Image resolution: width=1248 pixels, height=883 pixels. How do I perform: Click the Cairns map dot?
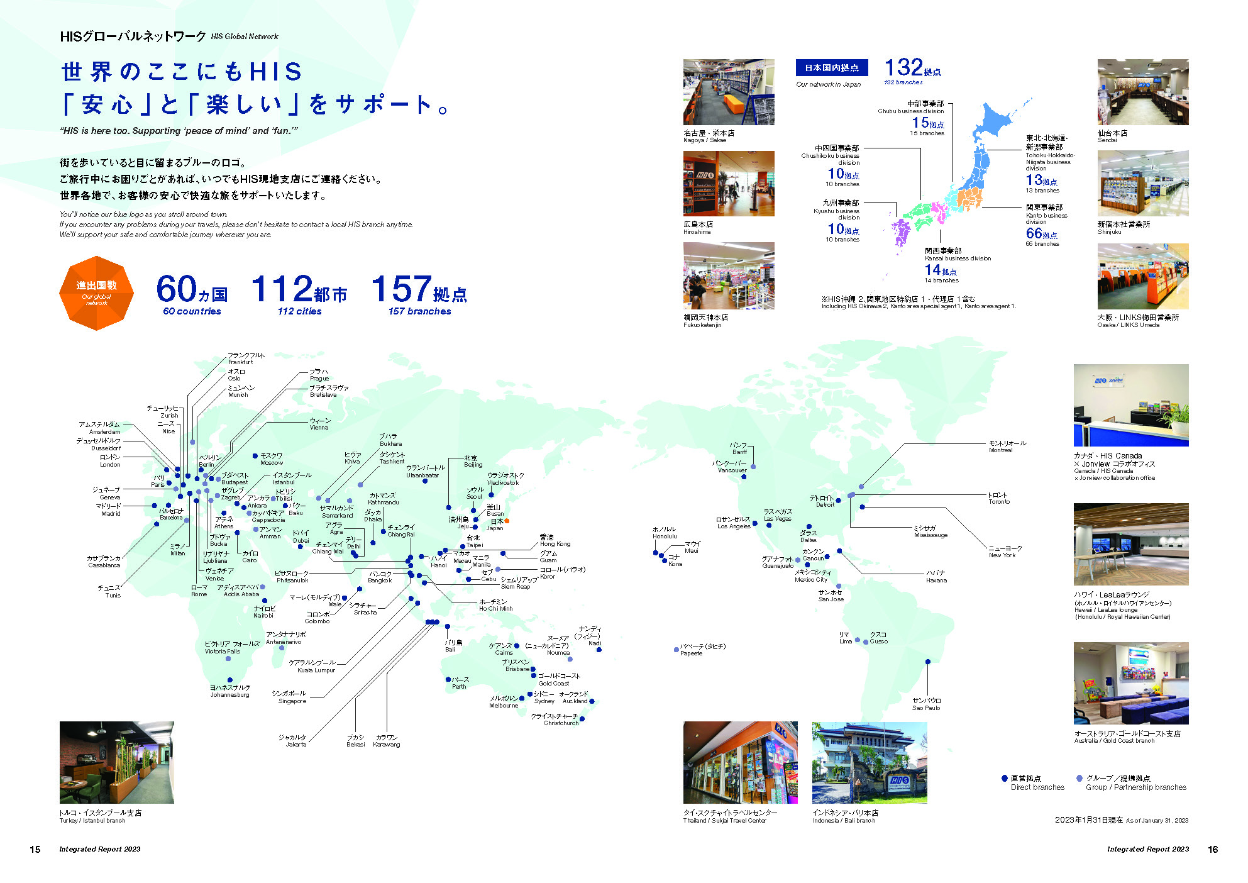517,645
